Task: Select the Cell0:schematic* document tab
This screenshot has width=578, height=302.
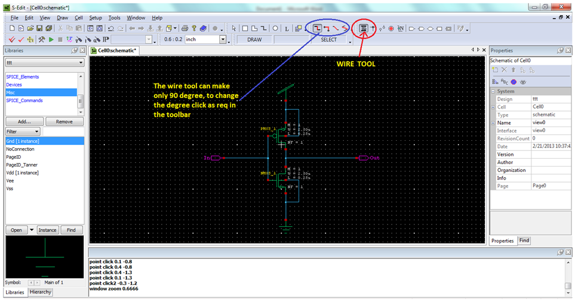Action: coord(114,51)
